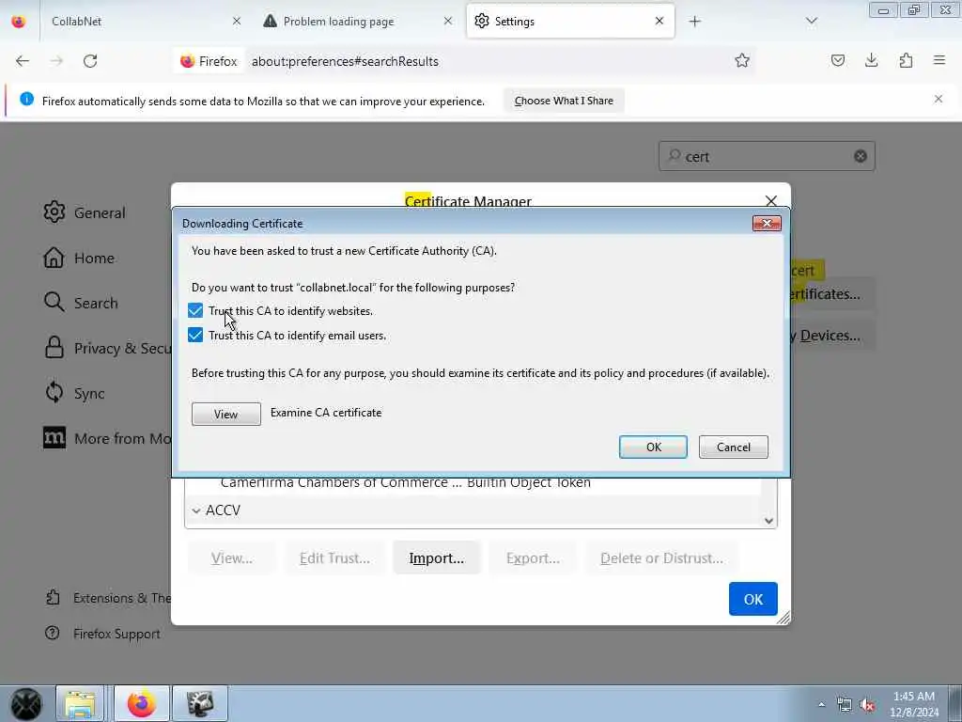Viewport: 962px width, 722px height.
Task: Click the settings search field containing 'cert'
Action: click(767, 157)
